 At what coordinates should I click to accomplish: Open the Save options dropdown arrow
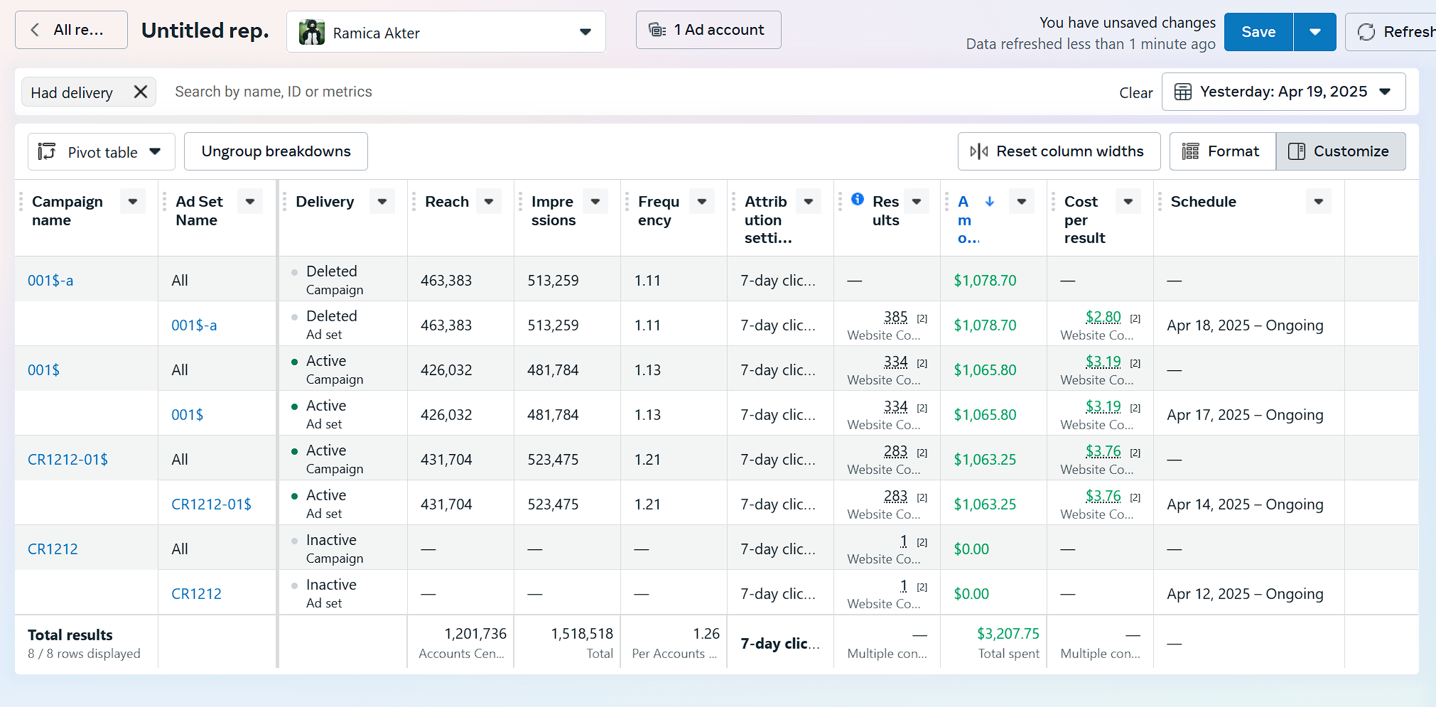pos(1314,32)
